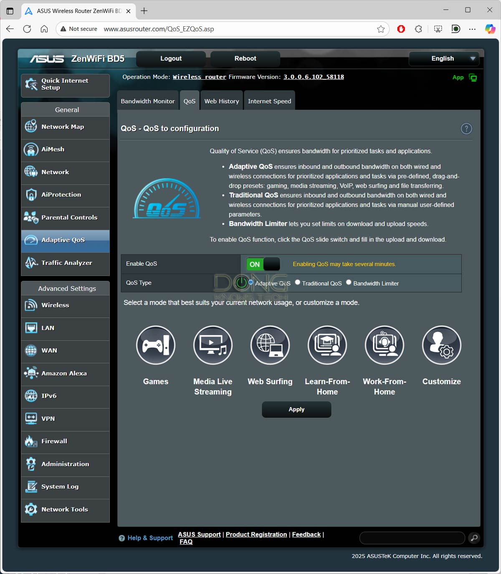Image resolution: width=501 pixels, height=574 pixels.
Task: Select Bandwidth Limiter radio button
Action: pyautogui.click(x=349, y=283)
